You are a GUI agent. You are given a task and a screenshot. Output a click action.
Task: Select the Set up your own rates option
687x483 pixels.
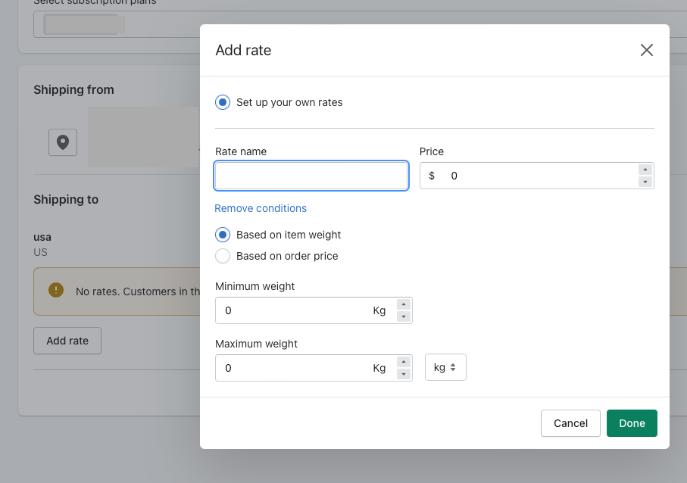coord(223,102)
